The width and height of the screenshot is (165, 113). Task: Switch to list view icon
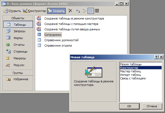click(91, 11)
